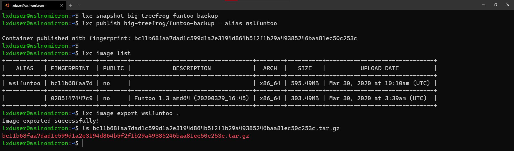
Task: Expand the new tab profile dropdown
Action: (x=80, y=5)
